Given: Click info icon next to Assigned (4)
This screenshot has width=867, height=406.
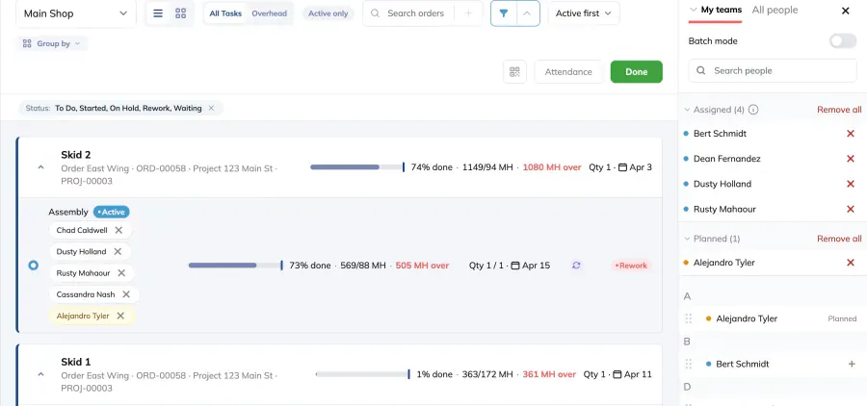Looking at the screenshot, I should pos(753,110).
